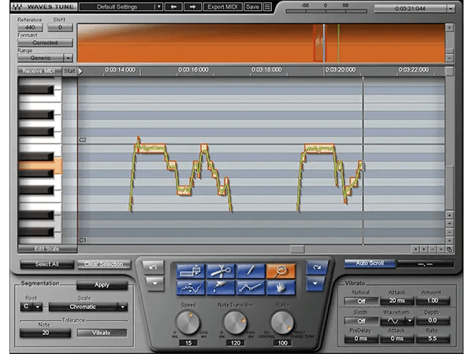Load next preset with right arrow

(x=193, y=6)
